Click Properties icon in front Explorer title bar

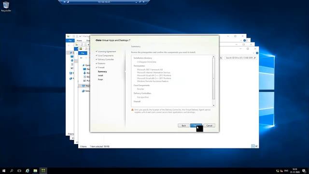[x=86, y=49]
